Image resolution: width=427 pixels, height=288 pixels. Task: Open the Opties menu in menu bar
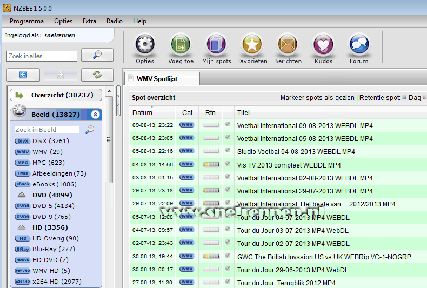63,21
